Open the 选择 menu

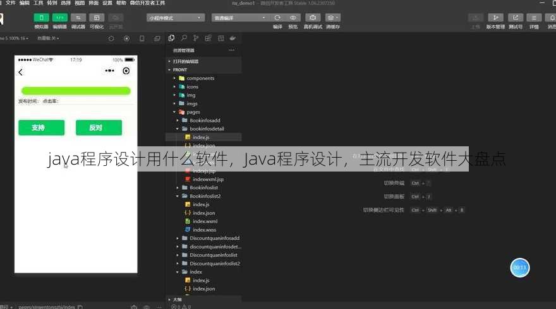[66, 3]
